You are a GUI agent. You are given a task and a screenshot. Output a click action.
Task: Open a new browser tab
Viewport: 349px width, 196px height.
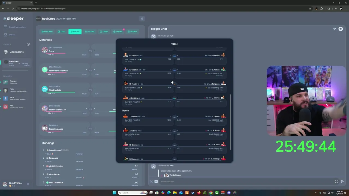click(36, 3)
